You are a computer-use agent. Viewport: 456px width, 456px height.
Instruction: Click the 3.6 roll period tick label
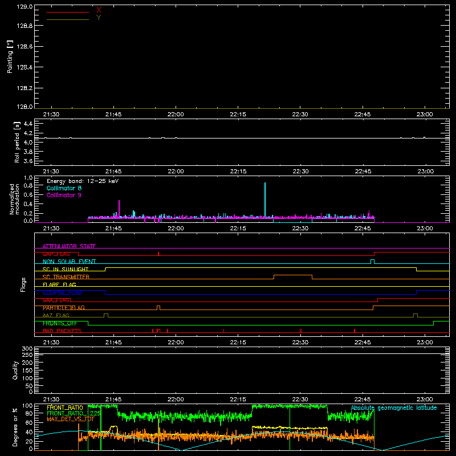[x=28, y=161]
